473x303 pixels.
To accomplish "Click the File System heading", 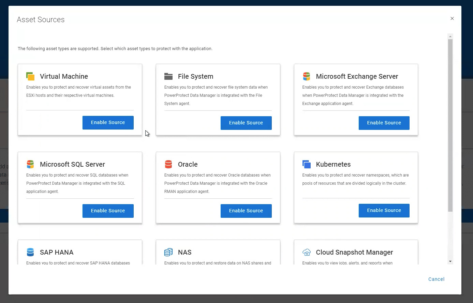I will tap(196, 76).
